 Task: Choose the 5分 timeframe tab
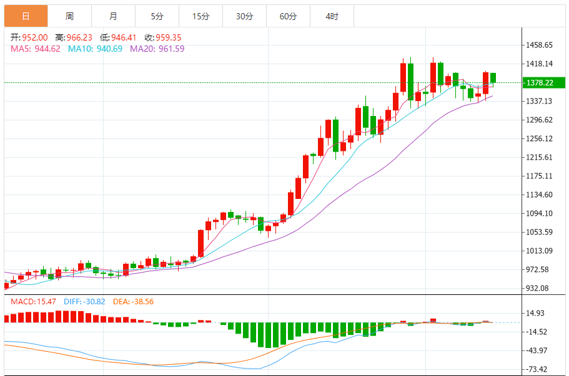pyautogui.click(x=157, y=16)
